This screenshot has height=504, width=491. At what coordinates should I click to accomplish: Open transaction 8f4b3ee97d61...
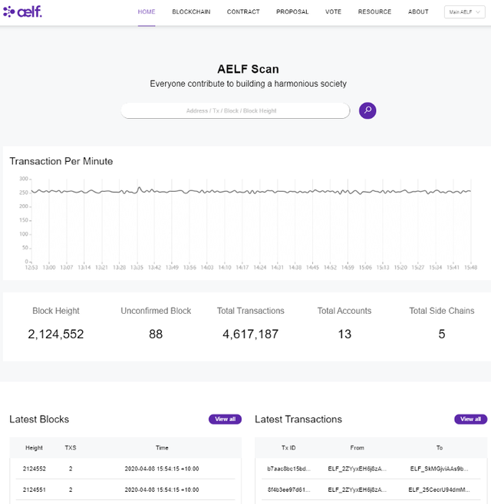tap(288, 489)
